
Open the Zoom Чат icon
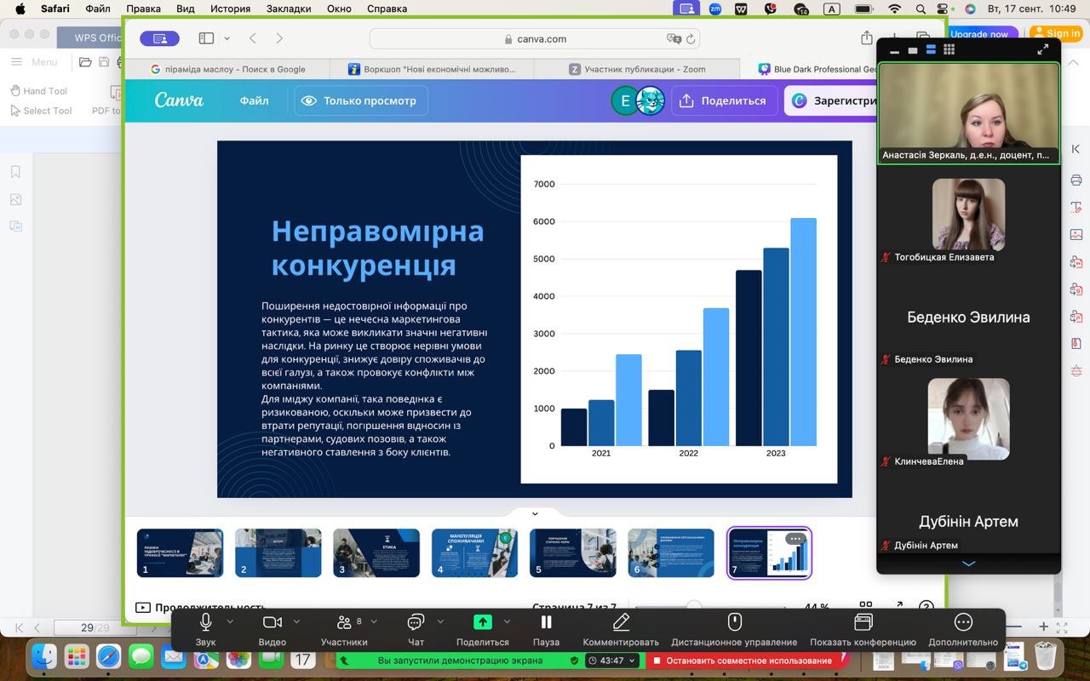coord(416,622)
